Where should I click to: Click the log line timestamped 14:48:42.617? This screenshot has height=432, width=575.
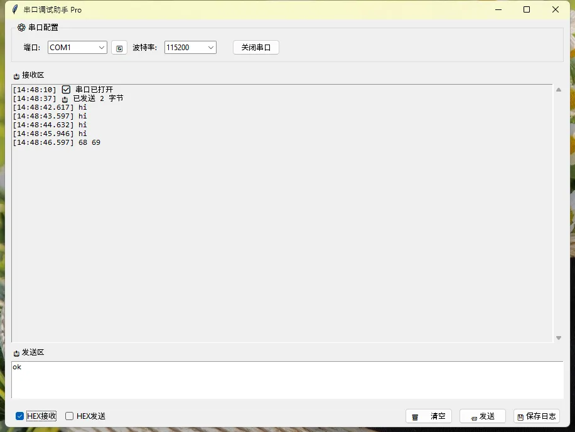click(x=50, y=107)
